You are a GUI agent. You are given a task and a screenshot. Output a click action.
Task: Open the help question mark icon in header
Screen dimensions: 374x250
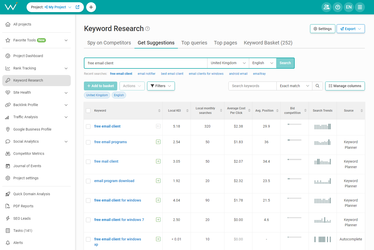coord(338,7)
